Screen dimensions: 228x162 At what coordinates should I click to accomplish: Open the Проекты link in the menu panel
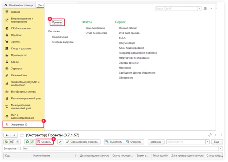point(57,22)
